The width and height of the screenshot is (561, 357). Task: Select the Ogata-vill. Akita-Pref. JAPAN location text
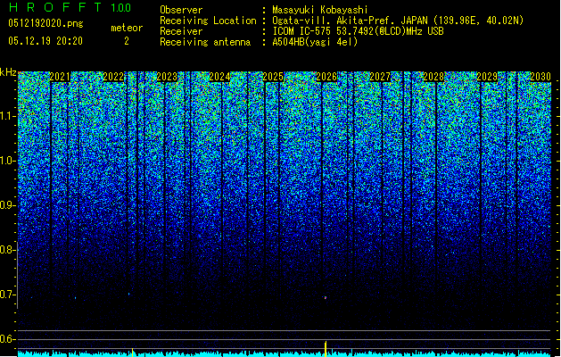coord(398,21)
